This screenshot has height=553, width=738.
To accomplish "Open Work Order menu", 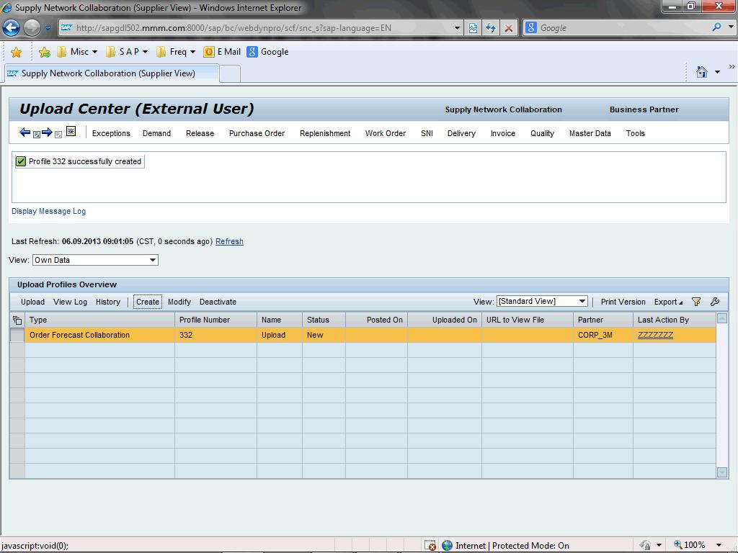I will click(x=386, y=133).
